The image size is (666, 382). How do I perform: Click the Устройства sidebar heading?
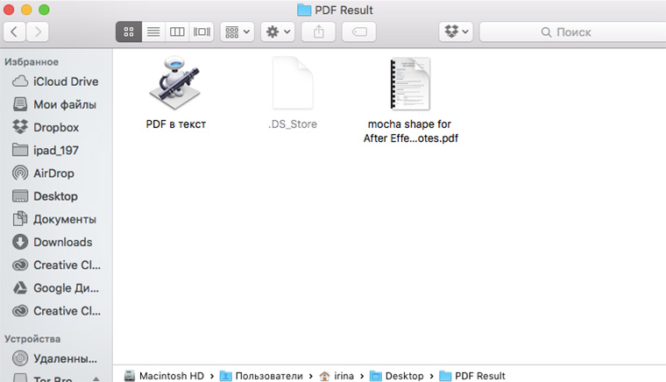32,339
